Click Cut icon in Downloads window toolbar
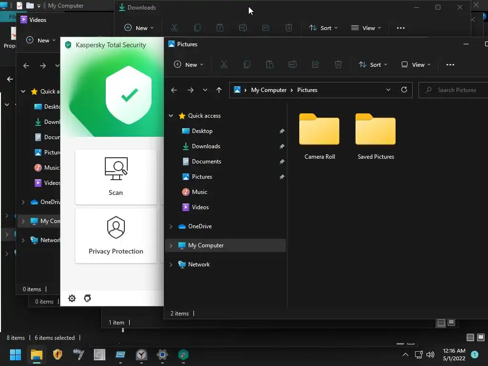This screenshot has width=488, height=366. 174,28
